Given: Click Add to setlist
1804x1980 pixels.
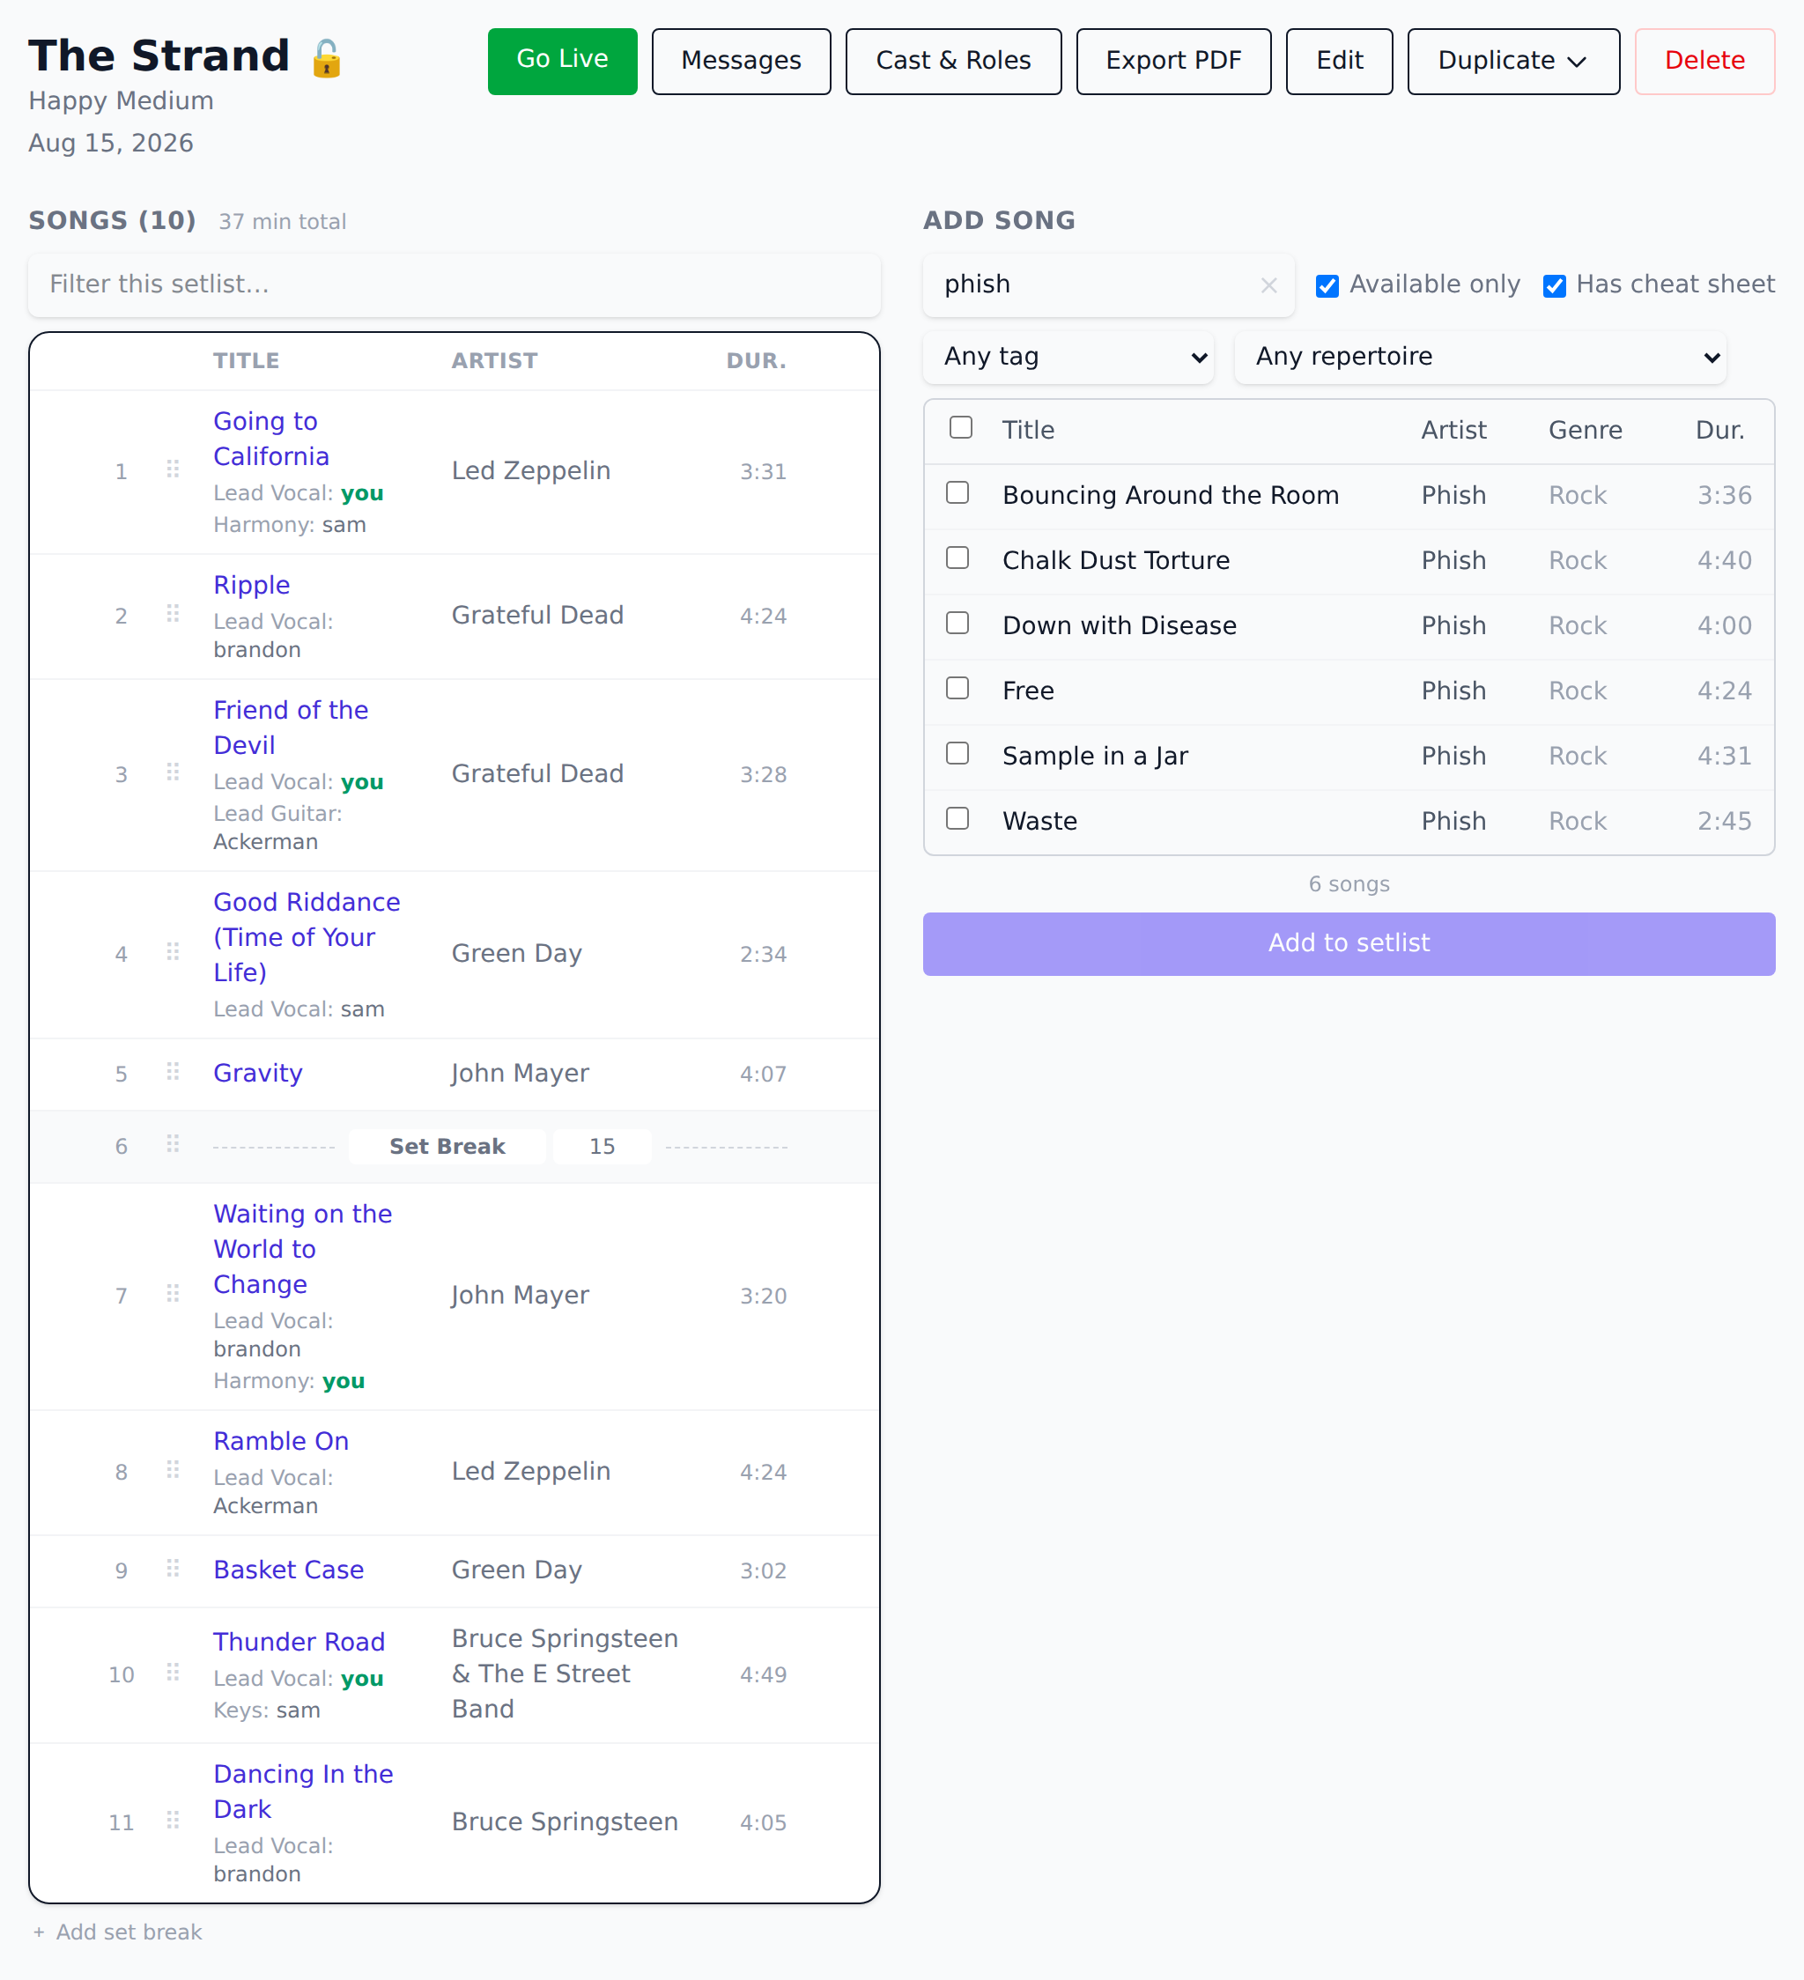Looking at the screenshot, I should 1349,944.
